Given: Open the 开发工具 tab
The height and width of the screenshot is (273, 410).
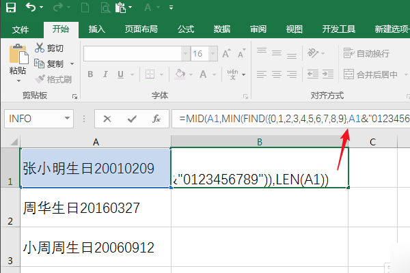Looking at the screenshot, I should pos(339,29).
